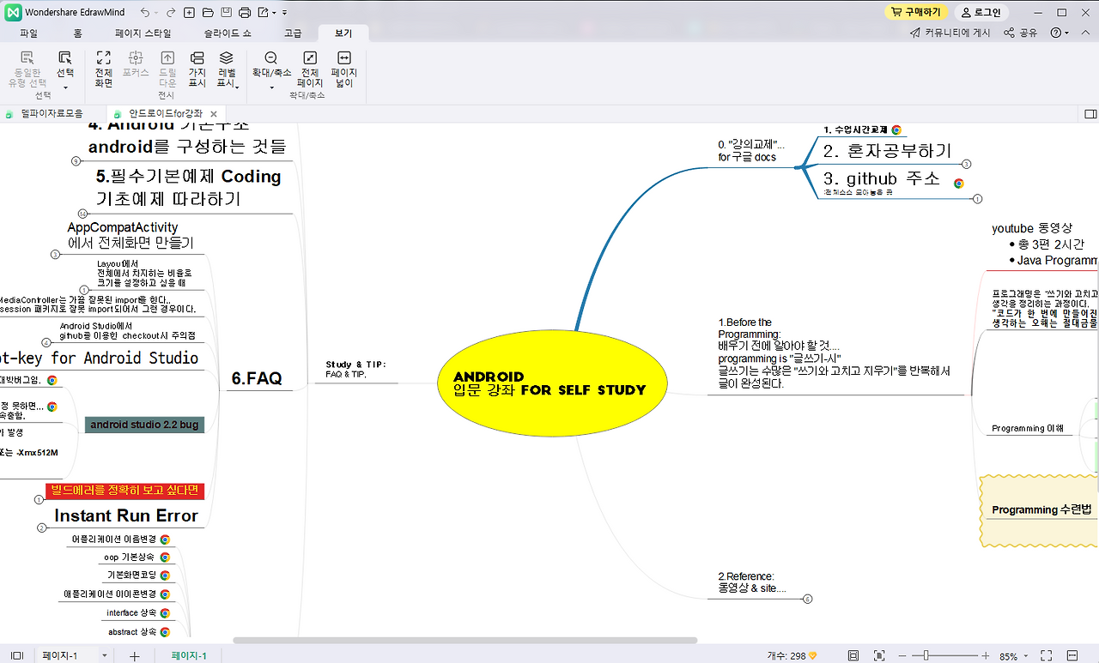Image resolution: width=1099 pixels, height=663 pixels.
Task: Open the 레벨 표시 level dropdown
Action: tap(227, 69)
